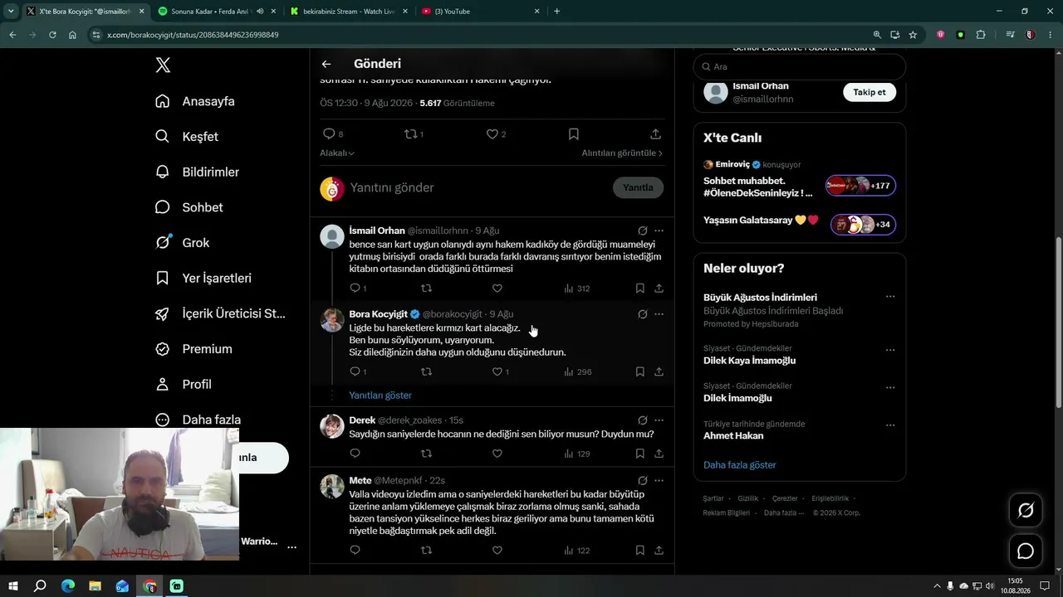Open Profil in the sidebar
Image resolution: width=1063 pixels, height=597 pixels.
[184, 385]
